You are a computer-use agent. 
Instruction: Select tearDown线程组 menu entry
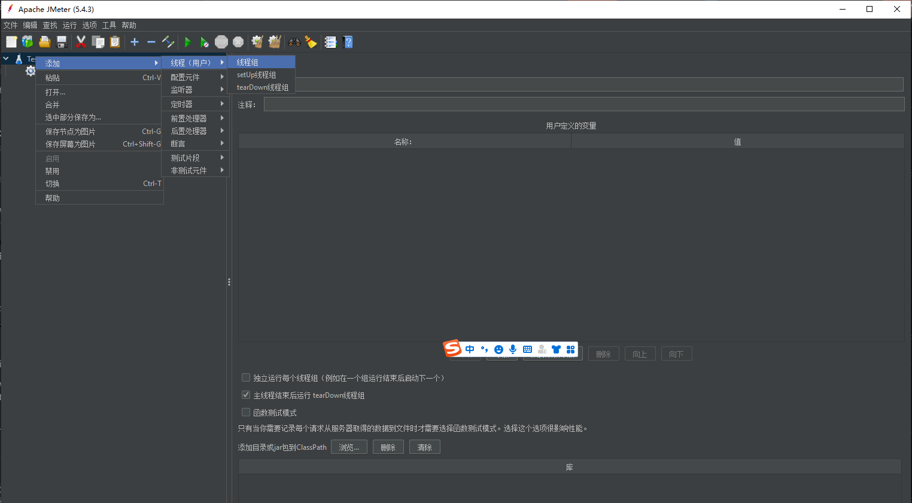[x=262, y=87]
